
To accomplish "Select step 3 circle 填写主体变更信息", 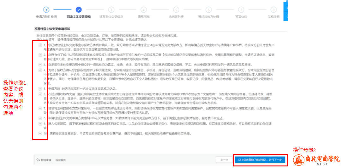I will point(111,10).
